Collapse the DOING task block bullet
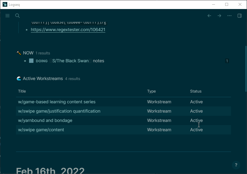The width and height of the screenshot is (247, 174). 25,61
